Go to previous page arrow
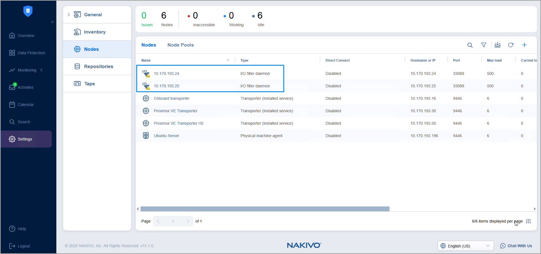Viewport: 541px width, 254px height. pyautogui.click(x=158, y=221)
